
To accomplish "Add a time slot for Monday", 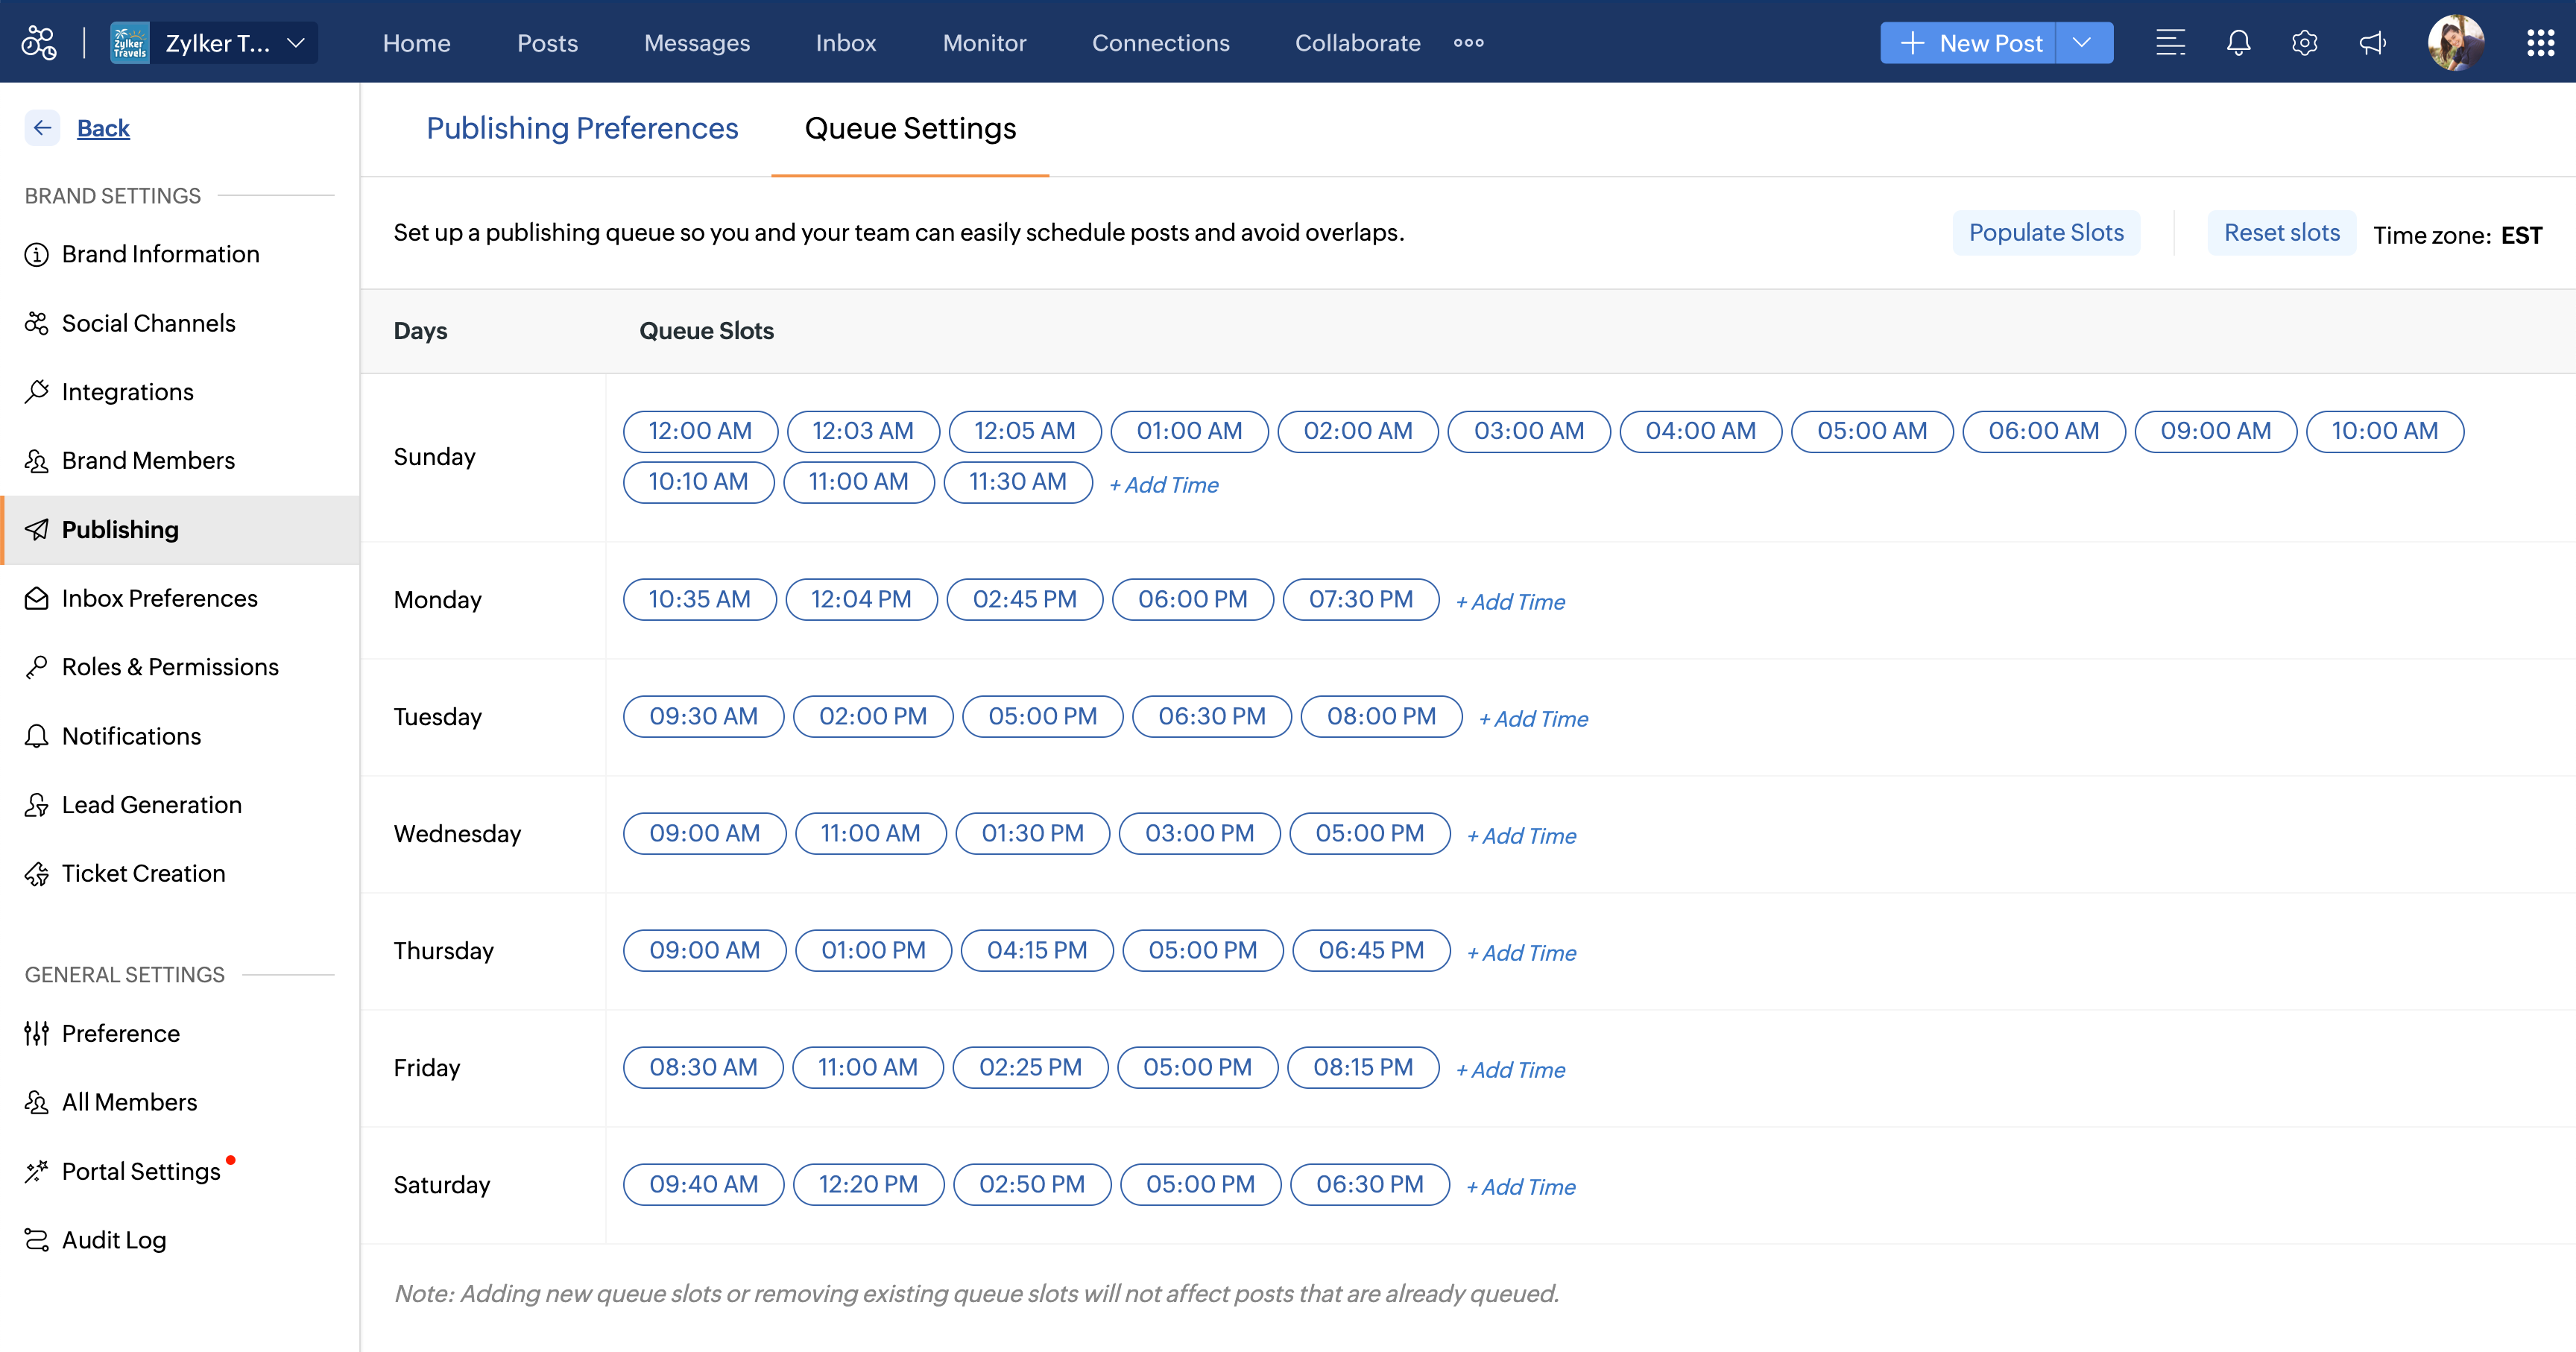I will 1510,602.
